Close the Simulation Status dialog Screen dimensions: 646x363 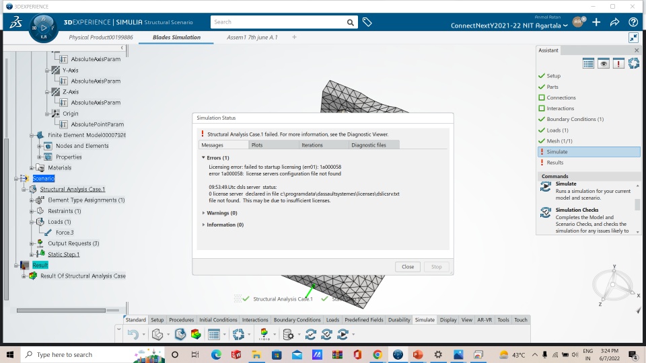click(x=408, y=267)
